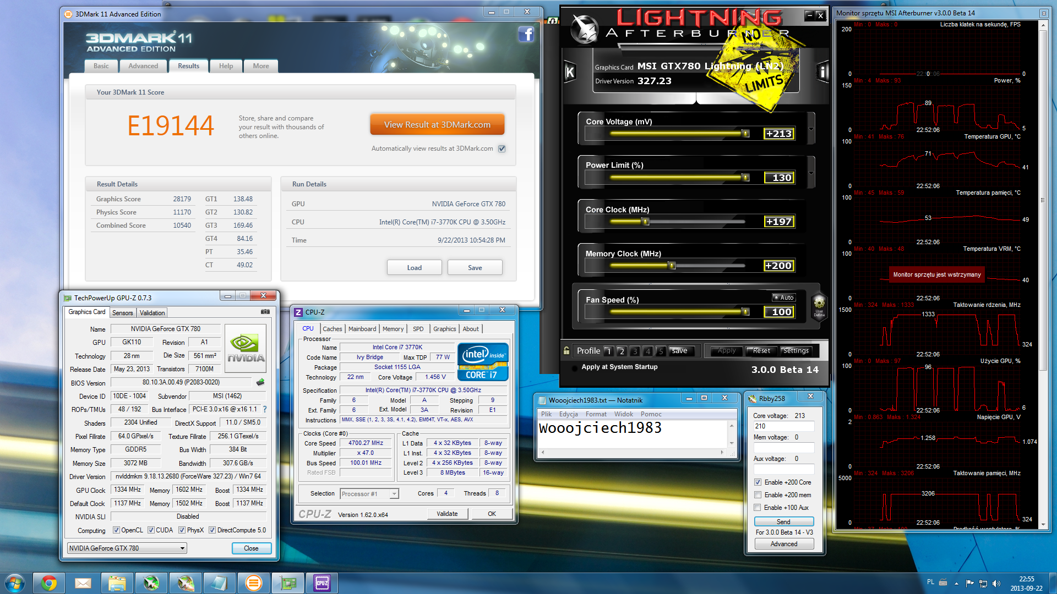
Task: Click the NVIDIA logo in GPU-Z
Action: [246, 349]
